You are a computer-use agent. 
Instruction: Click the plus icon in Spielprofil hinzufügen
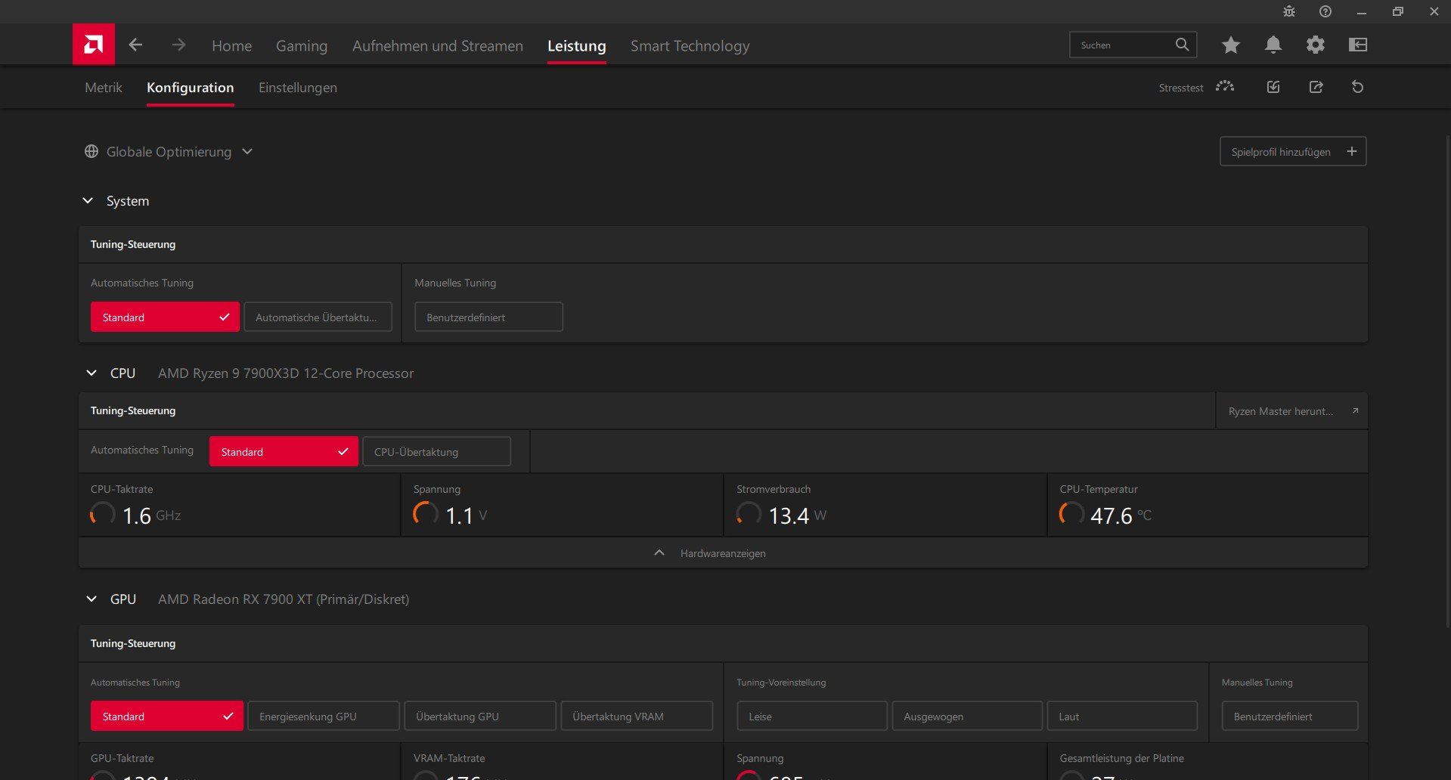(1352, 151)
